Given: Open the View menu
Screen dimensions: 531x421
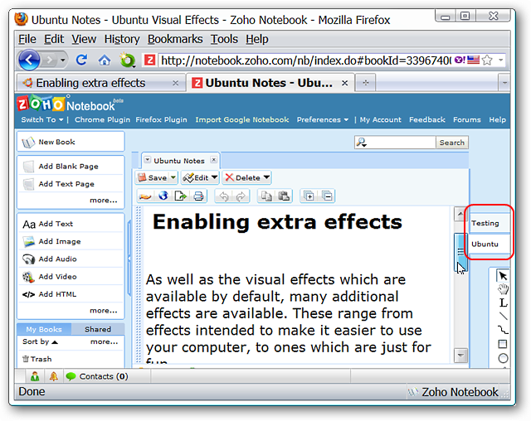Looking at the screenshot, I should 84,39.
